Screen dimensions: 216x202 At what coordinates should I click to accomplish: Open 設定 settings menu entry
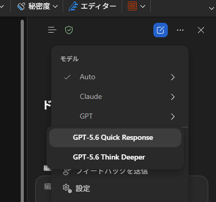point(120,189)
